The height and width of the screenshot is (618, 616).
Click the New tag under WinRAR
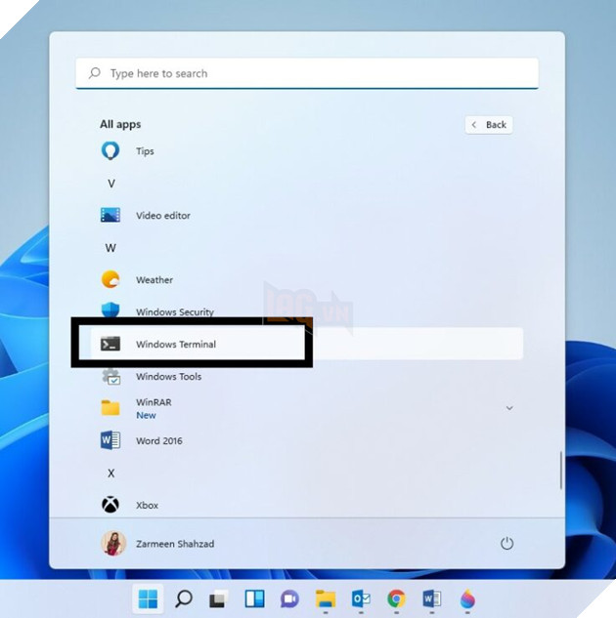pyautogui.click(x=146, y=415)
